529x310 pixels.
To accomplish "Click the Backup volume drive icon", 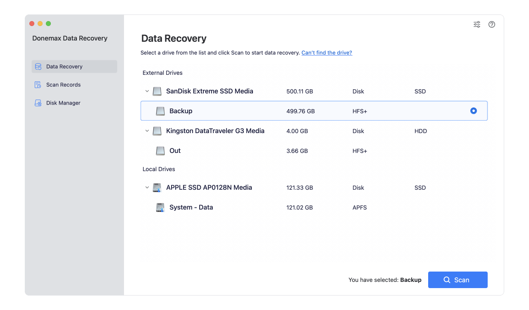I will pos(160,111).
